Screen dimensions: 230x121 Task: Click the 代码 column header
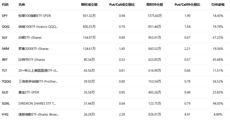[x=5, y=5]
